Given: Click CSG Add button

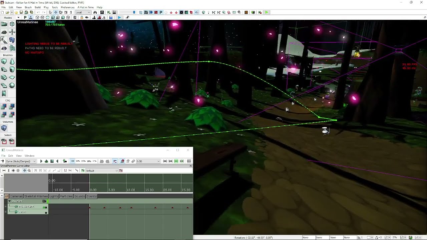Looking at the screenshot, I should coord(4,107).
